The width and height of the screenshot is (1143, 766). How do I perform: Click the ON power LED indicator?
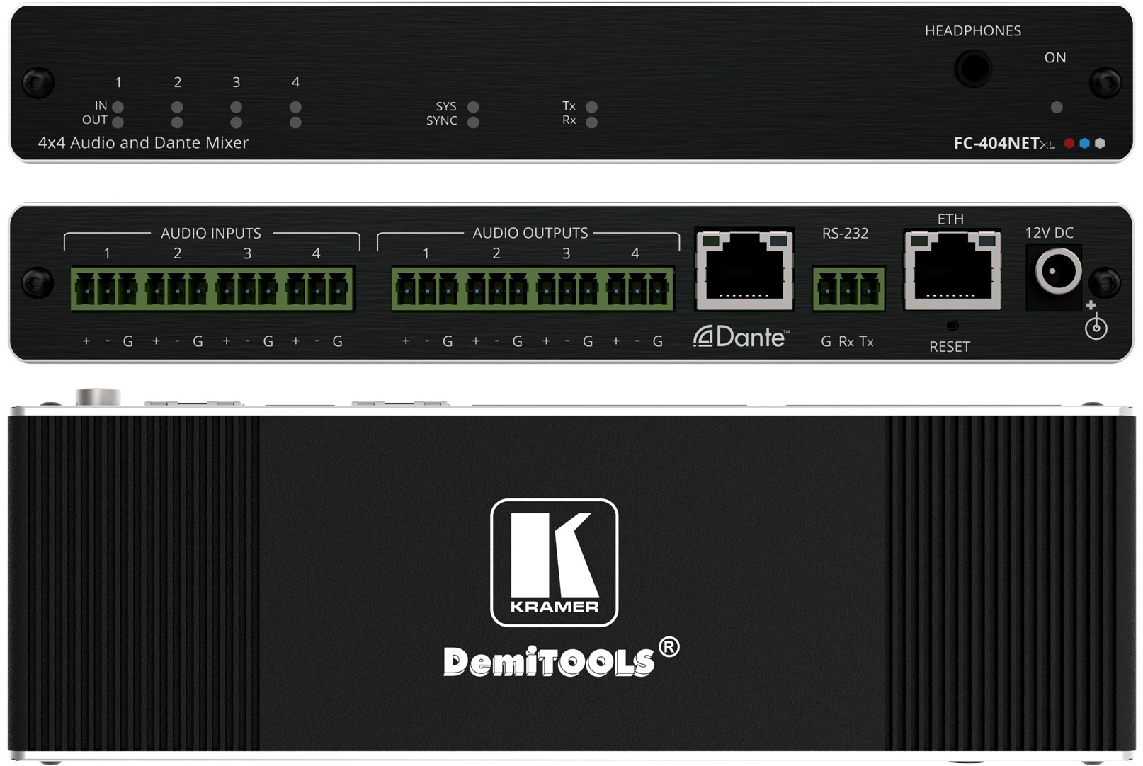click(1057, 108)
